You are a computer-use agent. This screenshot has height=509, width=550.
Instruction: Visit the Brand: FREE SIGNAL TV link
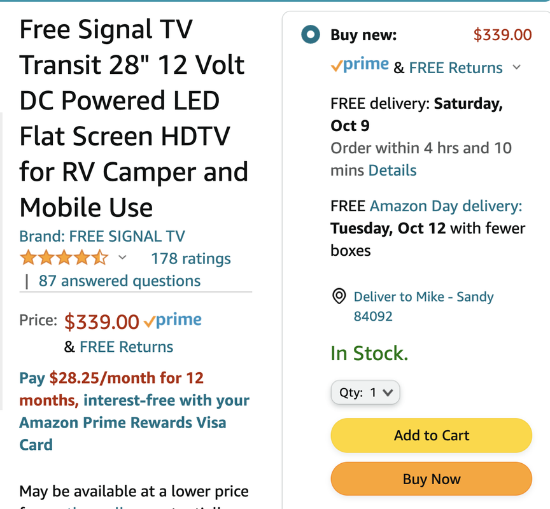[102, 237]
